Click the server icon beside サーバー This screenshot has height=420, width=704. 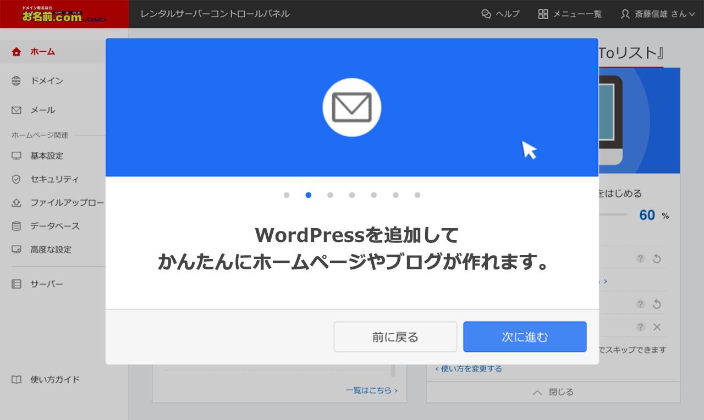tap(16, 284)
